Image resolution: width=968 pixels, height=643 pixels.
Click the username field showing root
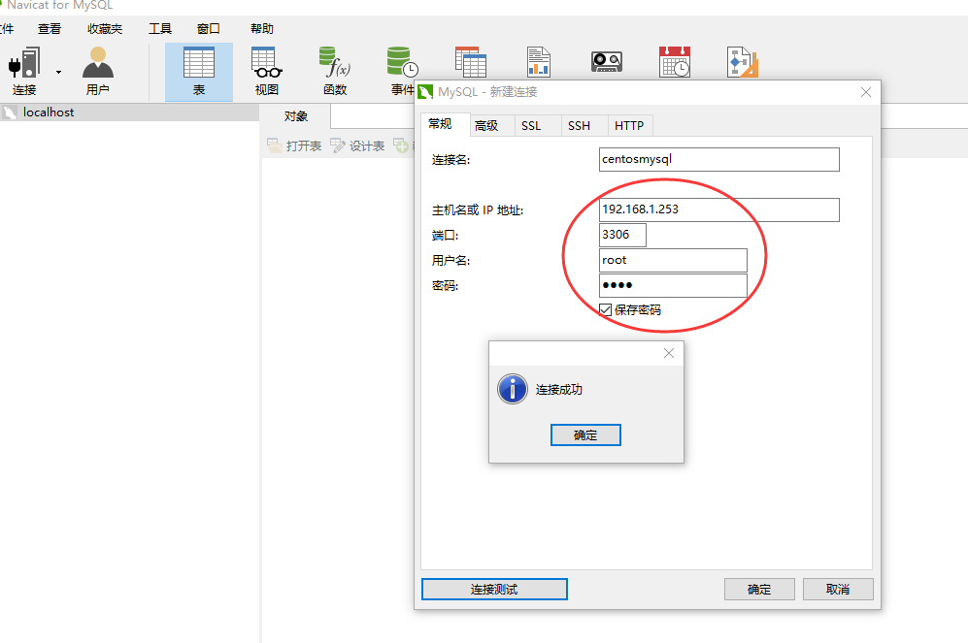click(673, 260)
